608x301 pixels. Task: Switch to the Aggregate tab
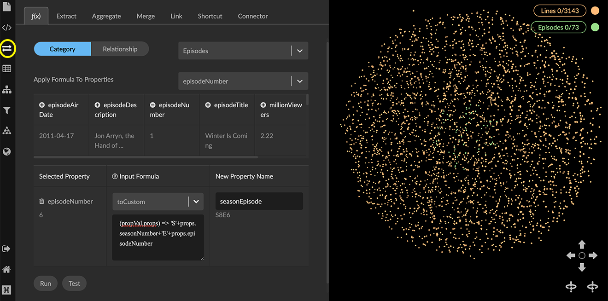click(x=106, y=16)
